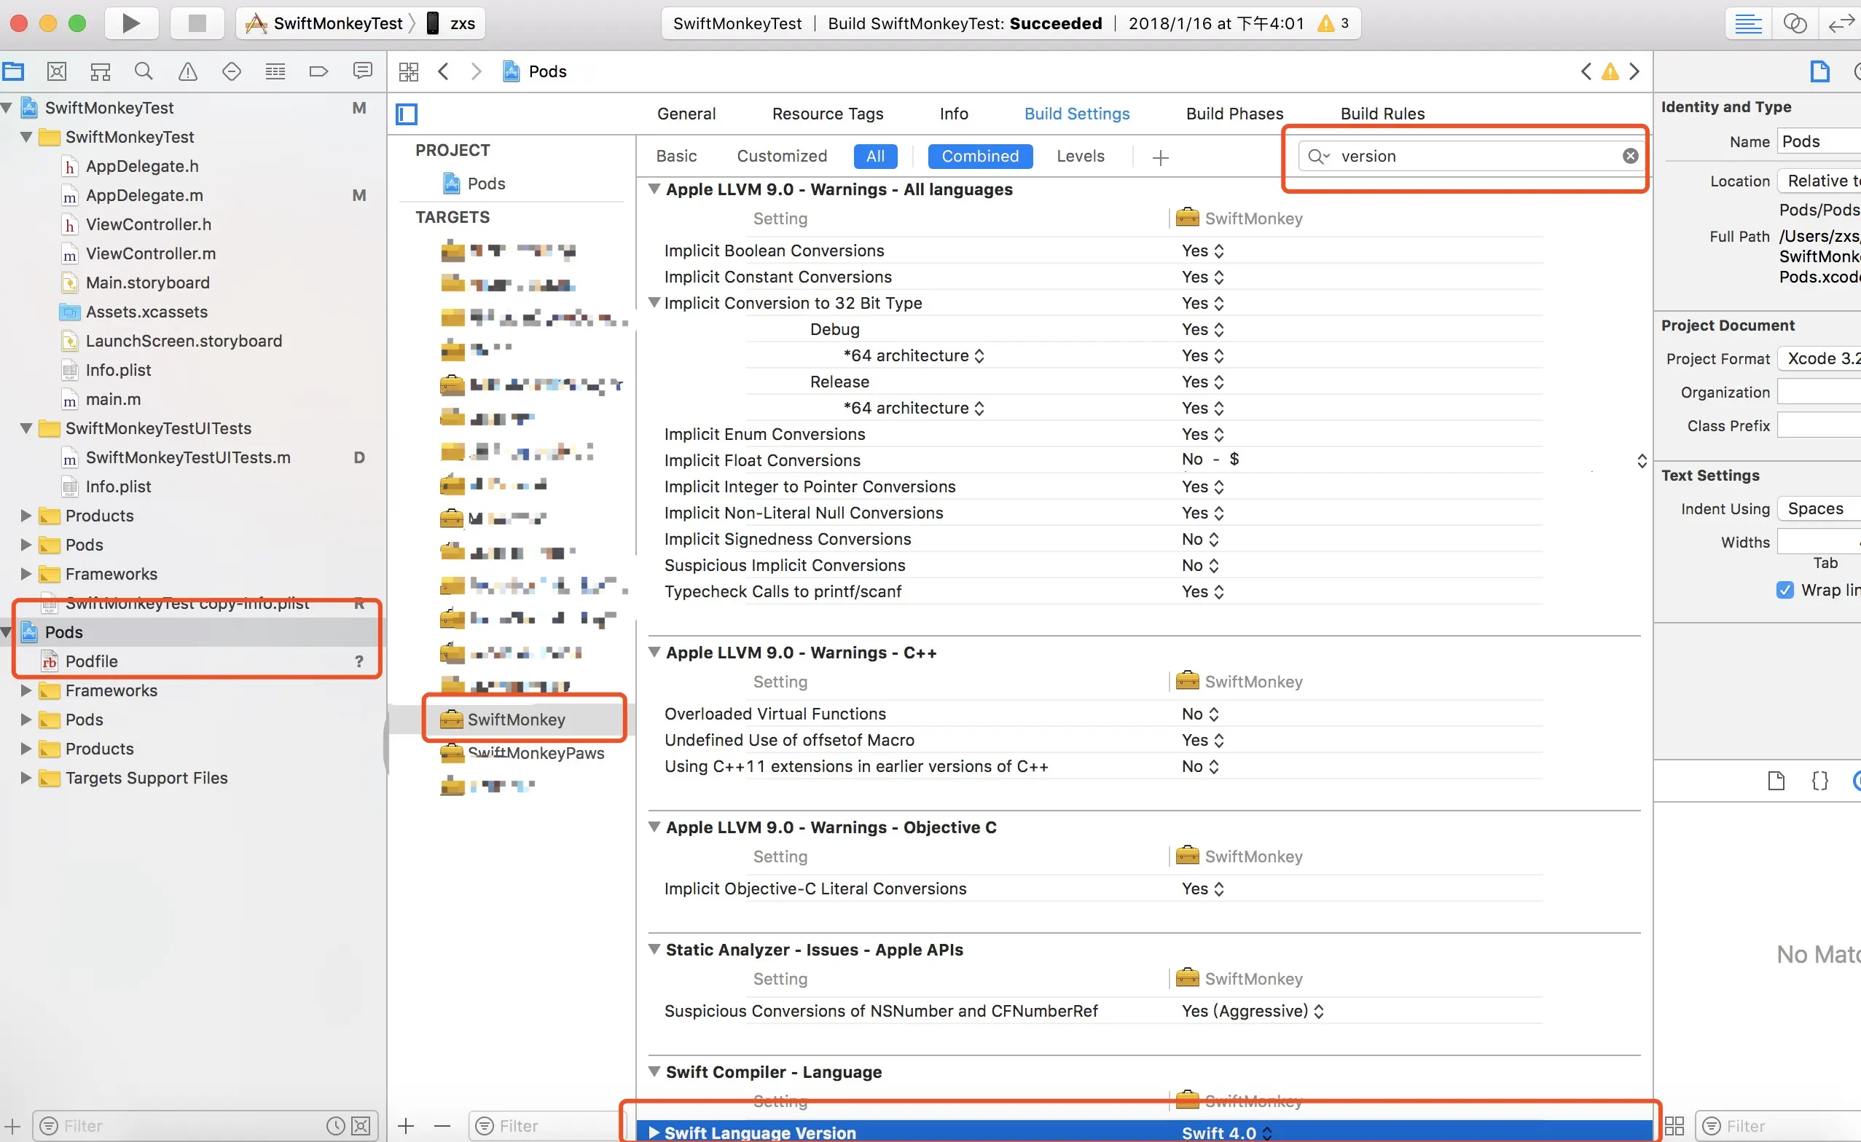The height and width of the screenshot is (1142, 1861).
Task: Select the SwiftMonkey target
Action: click(516, 719)
